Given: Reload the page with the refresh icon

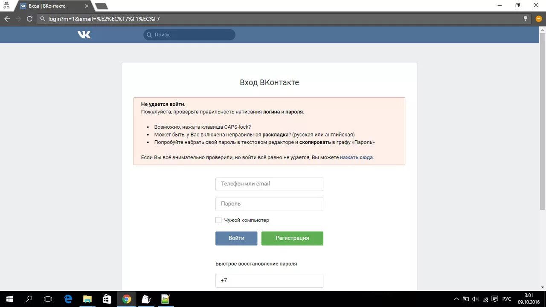Looking at the screenshot, I should click(29, 19).
